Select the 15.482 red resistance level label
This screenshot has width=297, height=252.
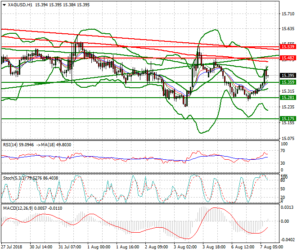point(288,58)
